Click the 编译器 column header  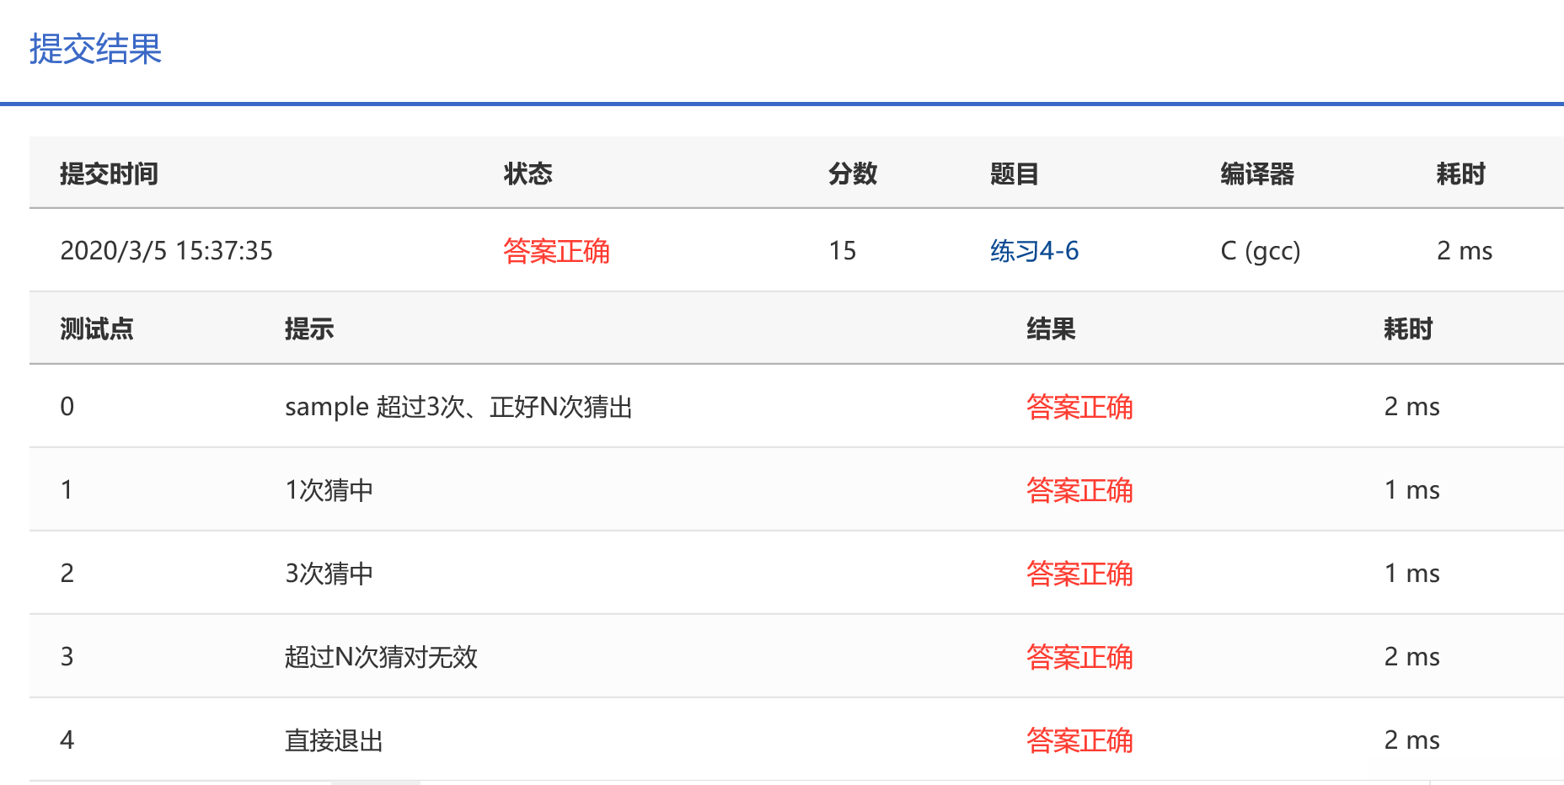coord(1256,174)
